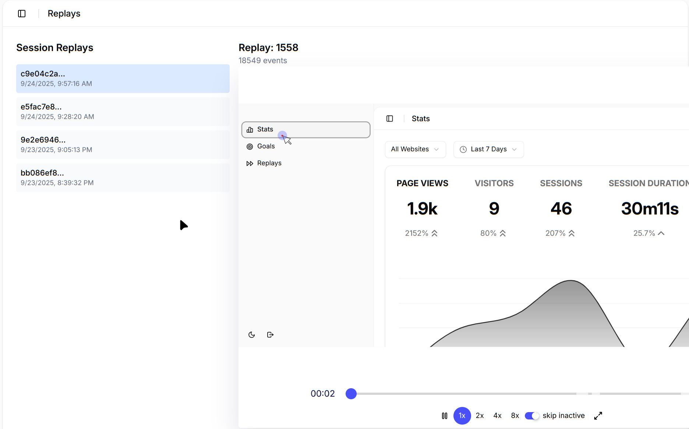Expand the Last 7 Days date filter
The image size is (689, 429).
pos(488,149)
